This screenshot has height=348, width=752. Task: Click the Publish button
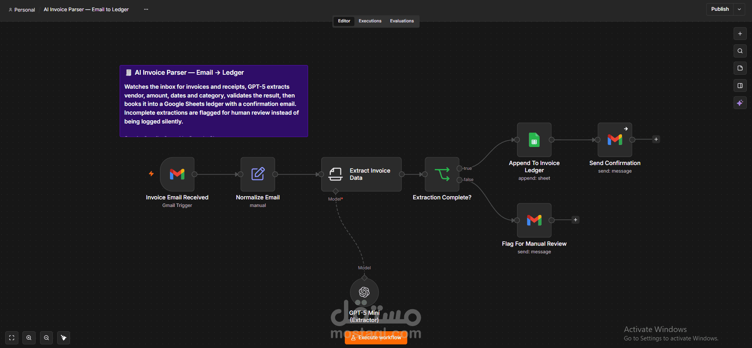click(720, 9)
